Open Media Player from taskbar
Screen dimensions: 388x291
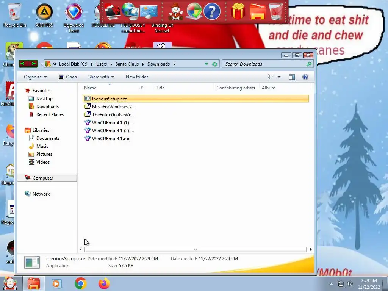[x=56, y=283]
